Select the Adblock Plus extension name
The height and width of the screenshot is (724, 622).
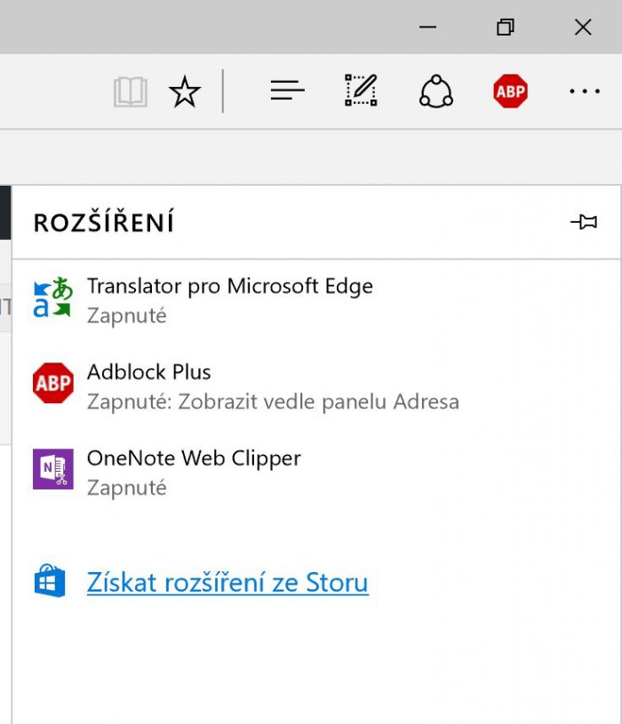click(x=149, y=371)
